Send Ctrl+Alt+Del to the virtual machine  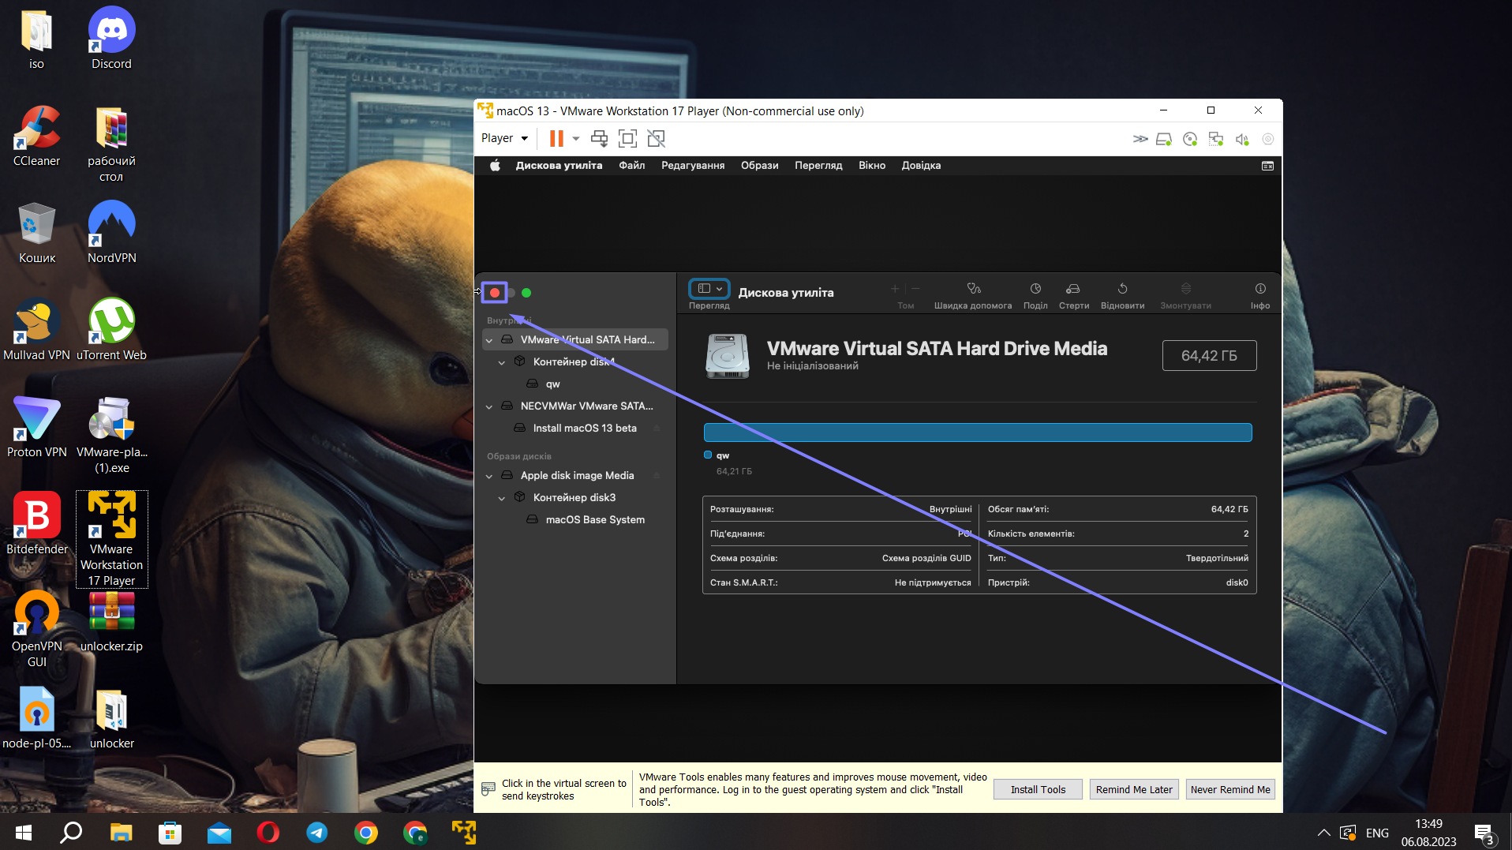pos(600,139)
